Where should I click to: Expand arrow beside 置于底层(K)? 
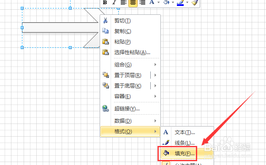point(155,86)
